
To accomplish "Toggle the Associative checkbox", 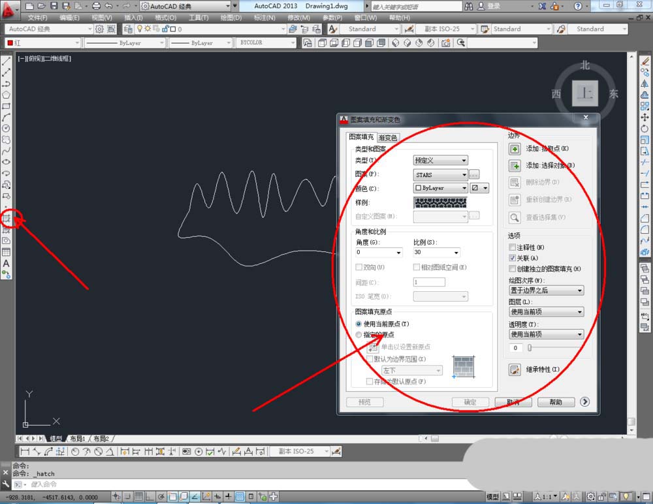I will pos(513,258).
